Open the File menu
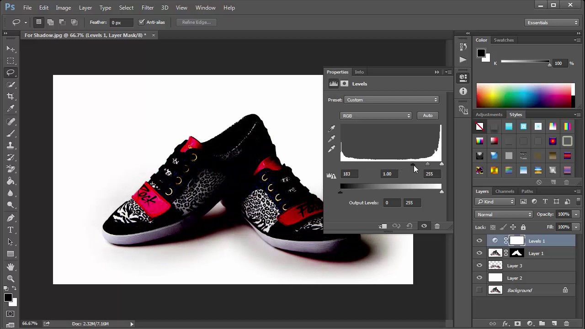Image resolution: width=585 pixels, height=329 pixels. pyautogui.click(x=27, y=7)
